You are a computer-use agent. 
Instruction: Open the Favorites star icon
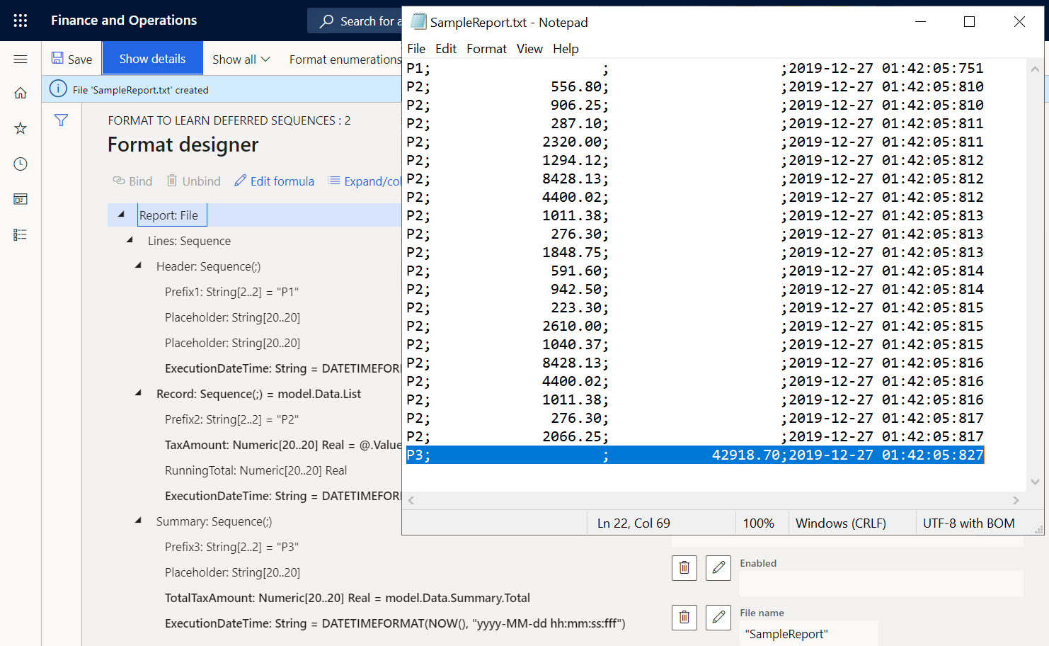point(20,128)
